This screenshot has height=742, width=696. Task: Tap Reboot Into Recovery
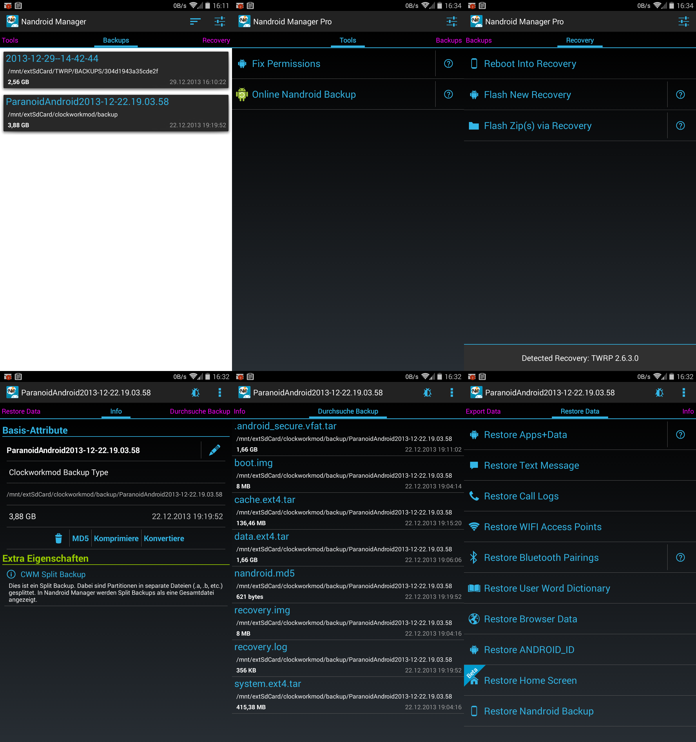tap(580, 63)
